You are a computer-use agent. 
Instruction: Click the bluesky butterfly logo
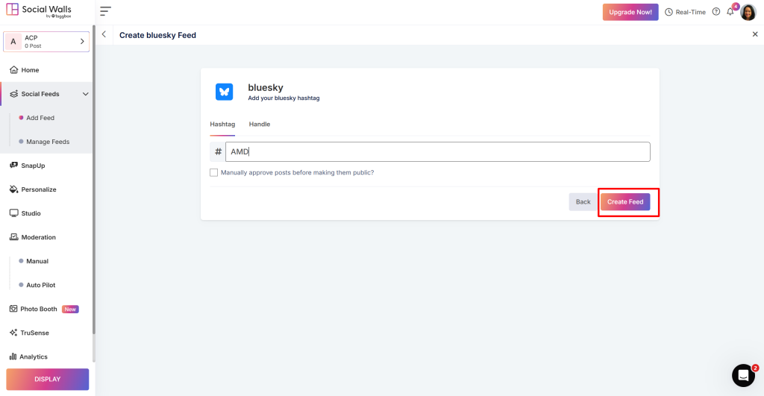point(224,92)
